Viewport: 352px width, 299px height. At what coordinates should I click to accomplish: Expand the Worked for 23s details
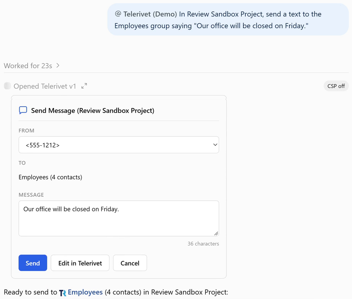32,66
